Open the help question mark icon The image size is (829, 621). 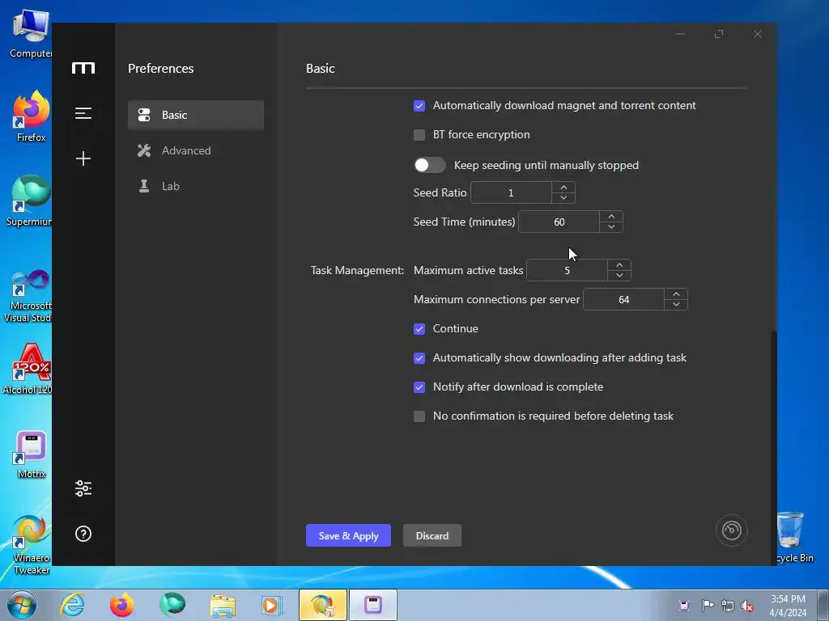(83, 534)
